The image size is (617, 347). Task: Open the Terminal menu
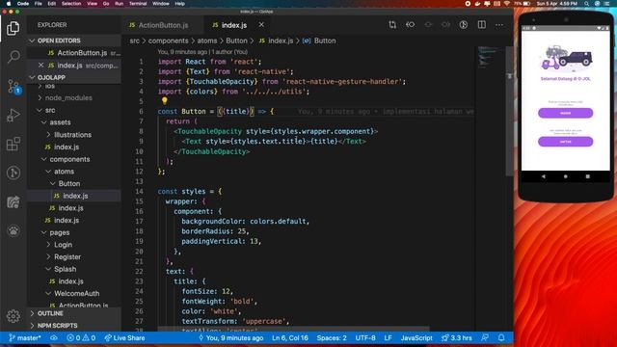(138, 4)
